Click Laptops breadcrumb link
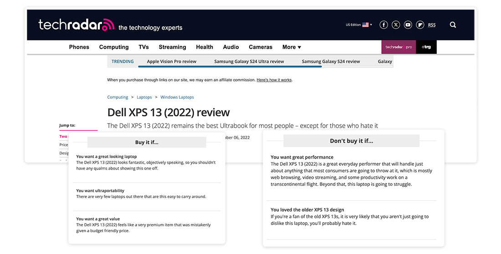 pyautogui.click(x=144, y=97)
